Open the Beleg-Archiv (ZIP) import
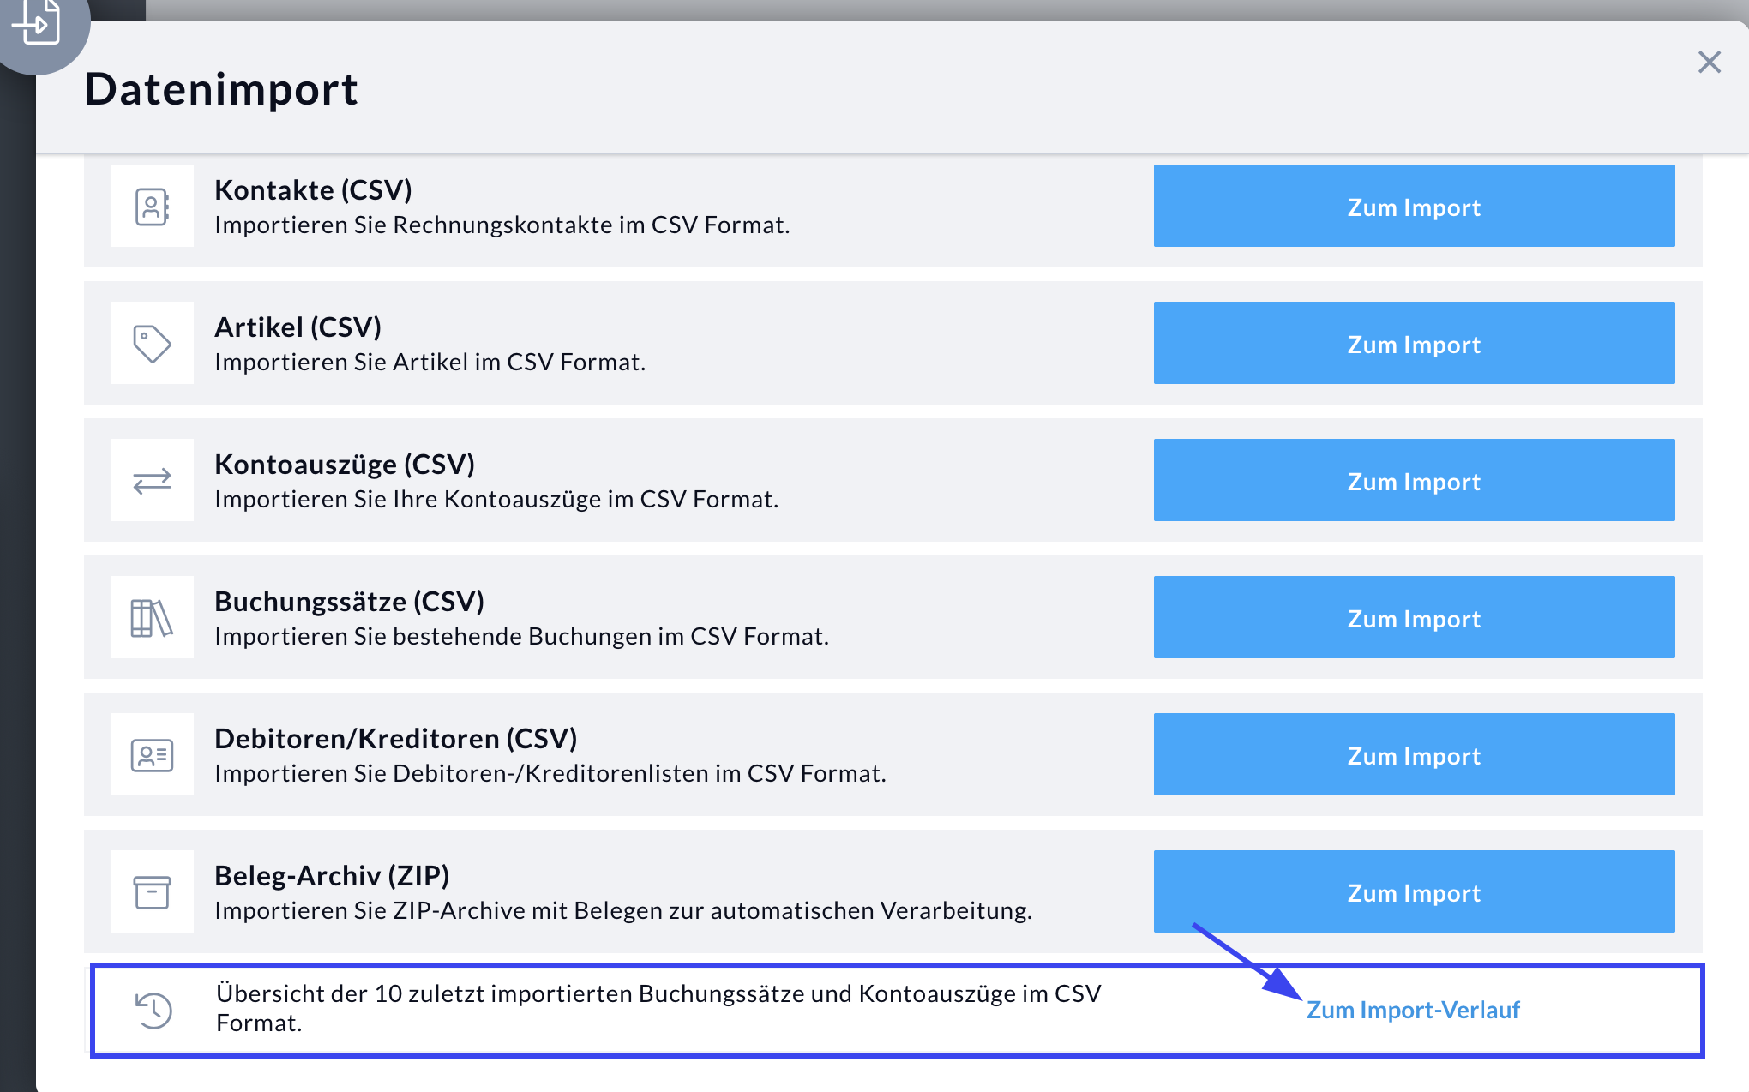 pyautogui.click(x=1413, y=892)
